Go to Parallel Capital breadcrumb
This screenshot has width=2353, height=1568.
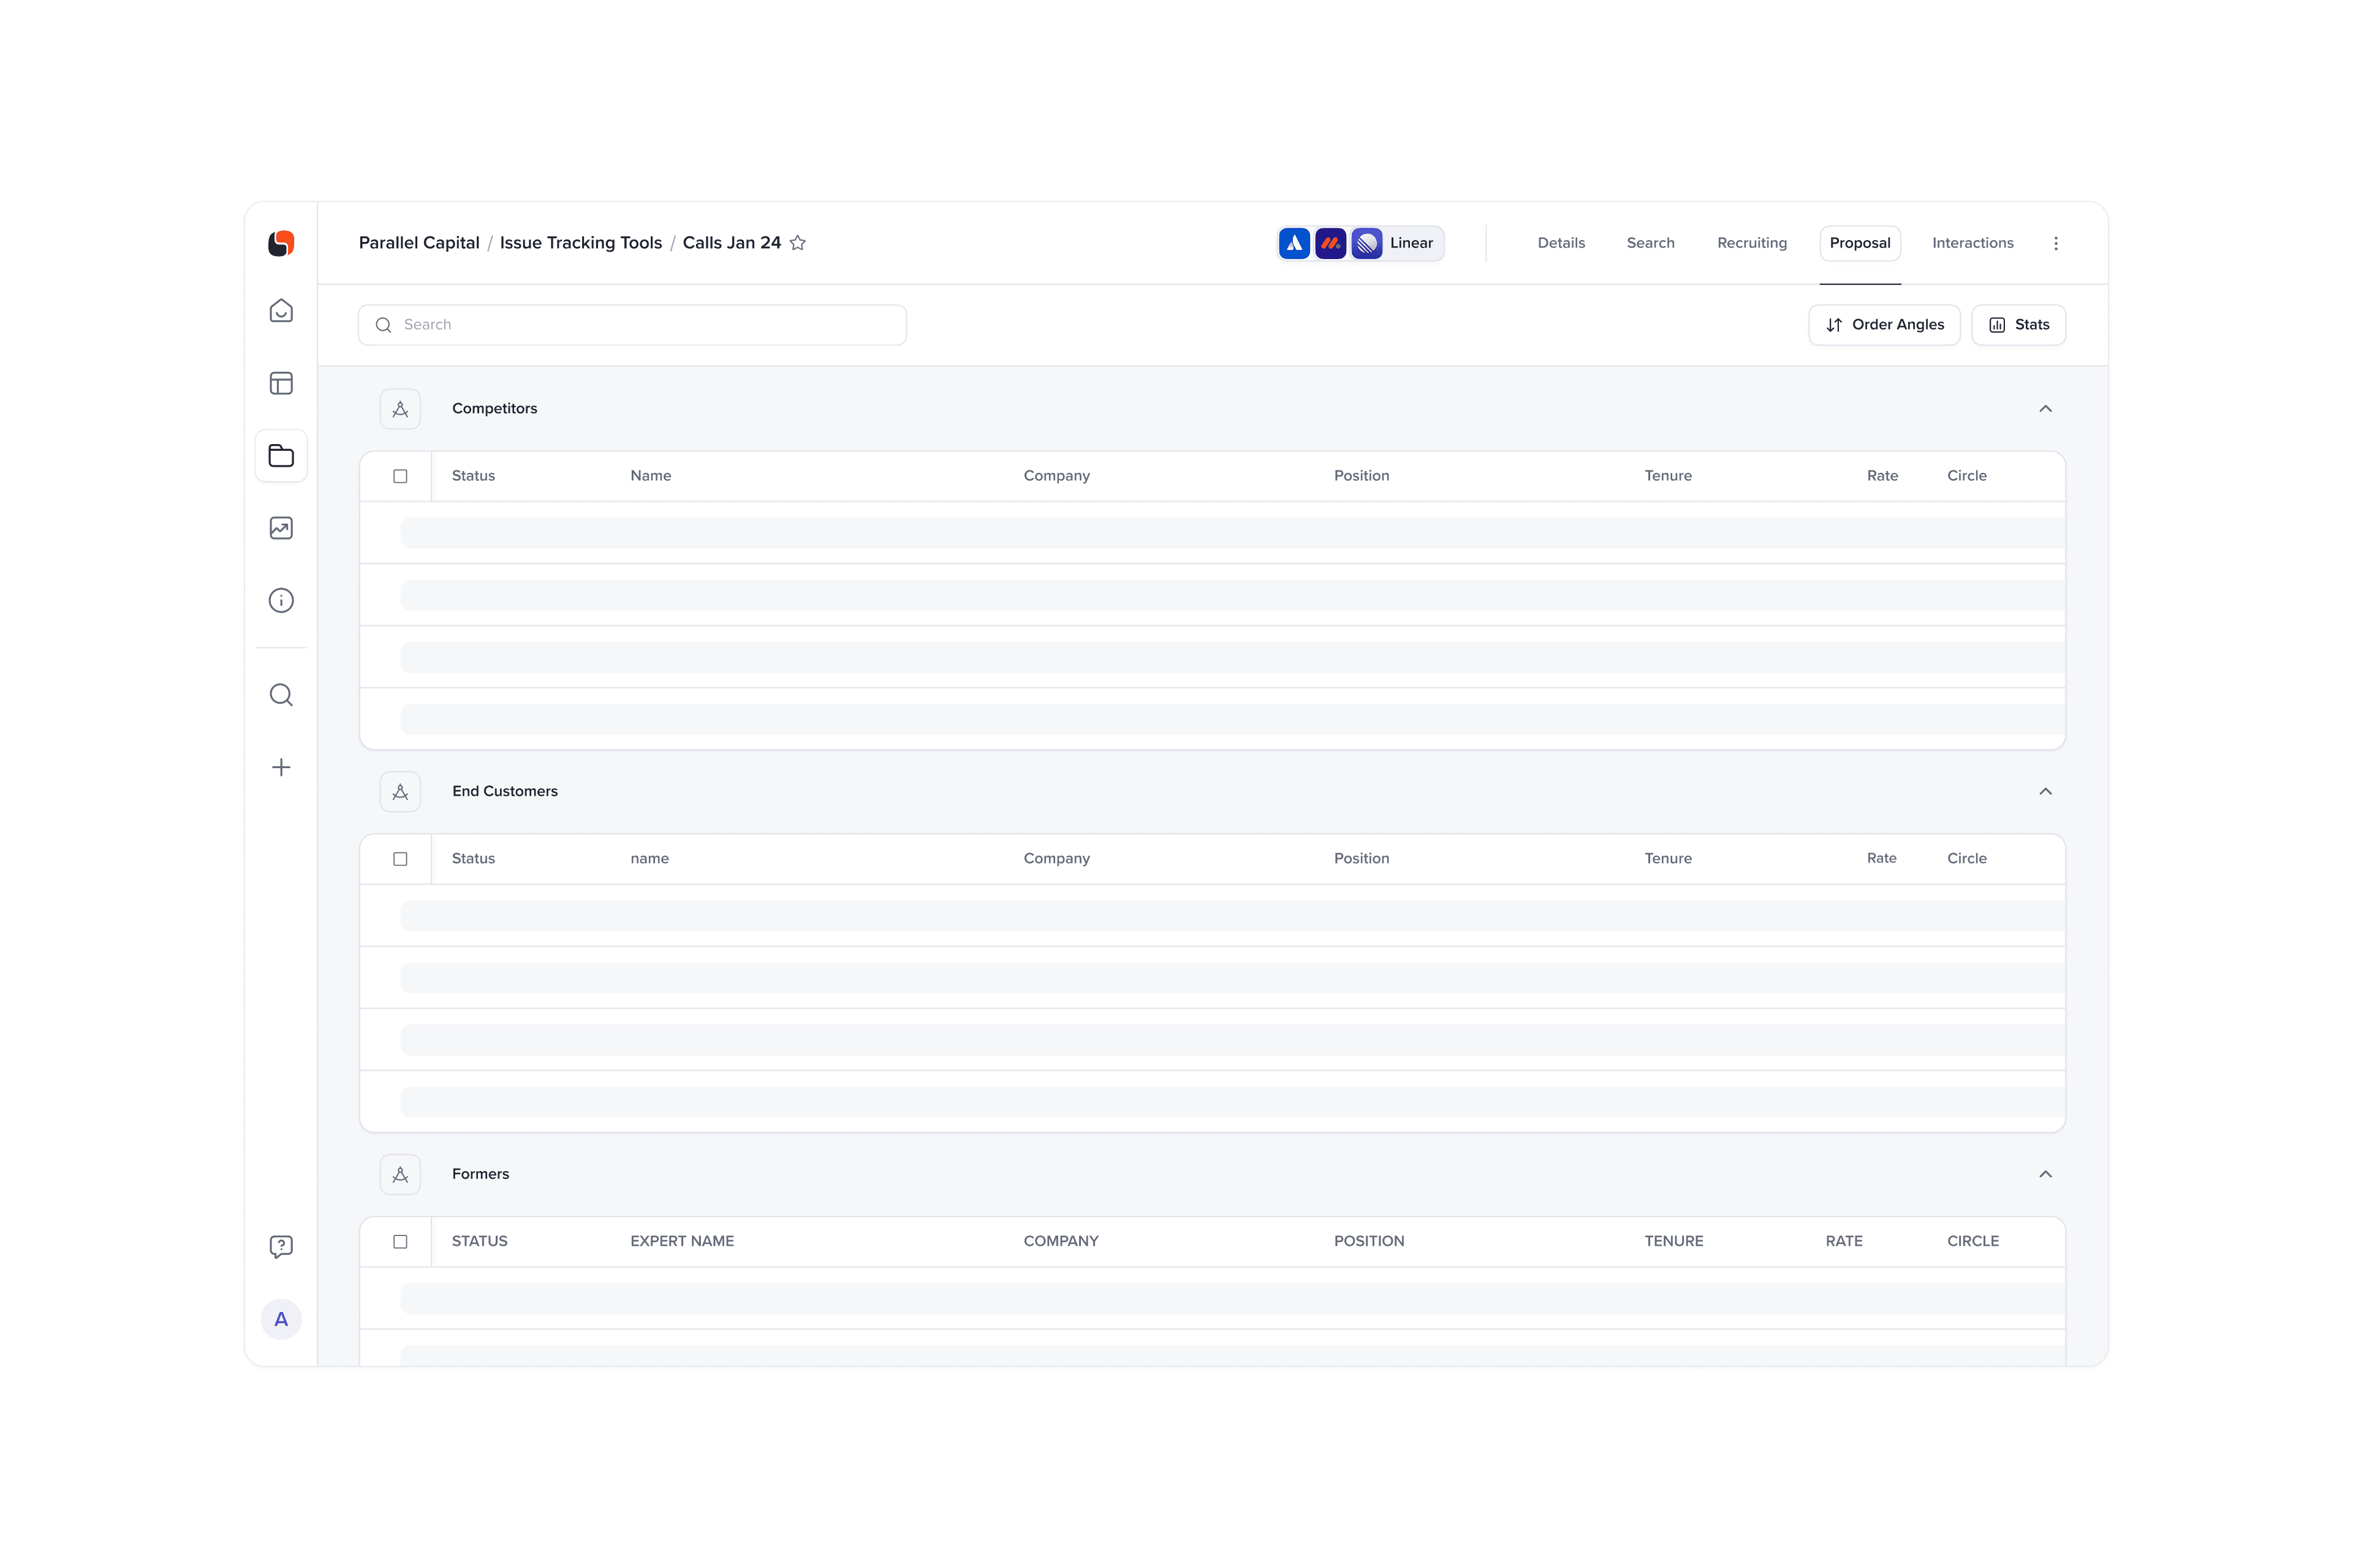coord(419,243)
